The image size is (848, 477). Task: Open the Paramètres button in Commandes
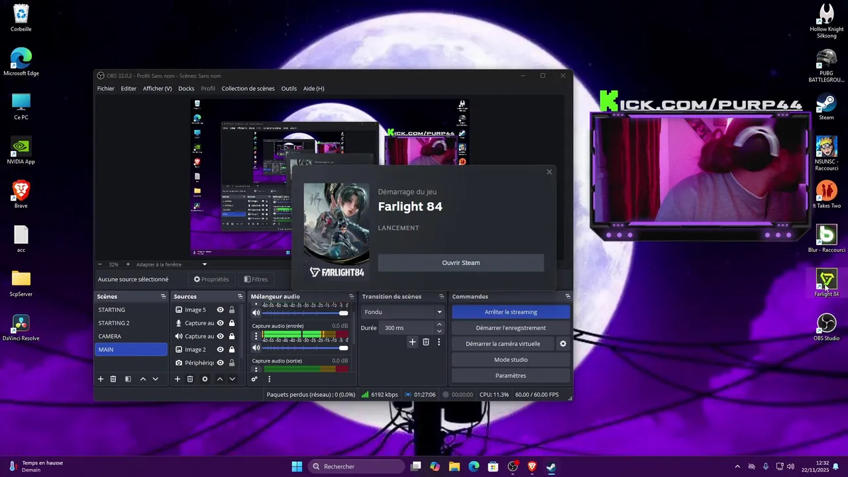tap(511, 376)
